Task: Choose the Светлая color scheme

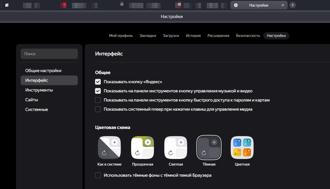Action: pyautogui.click(x=176, y=148)
